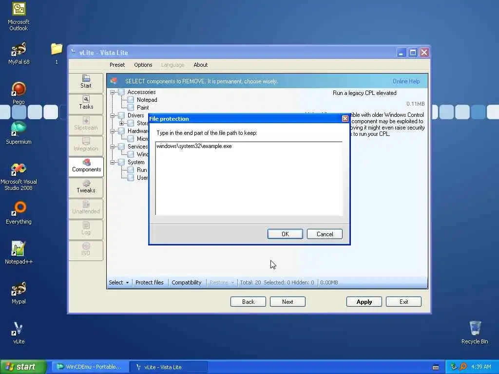This screenshot has height=374, width=499.
Task: Apply the vLite changes
Action: pyautogui.click(x=364, y=302)
